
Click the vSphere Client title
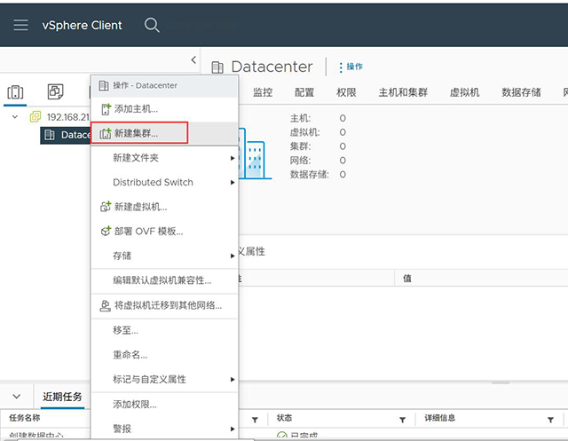(82, 25)
